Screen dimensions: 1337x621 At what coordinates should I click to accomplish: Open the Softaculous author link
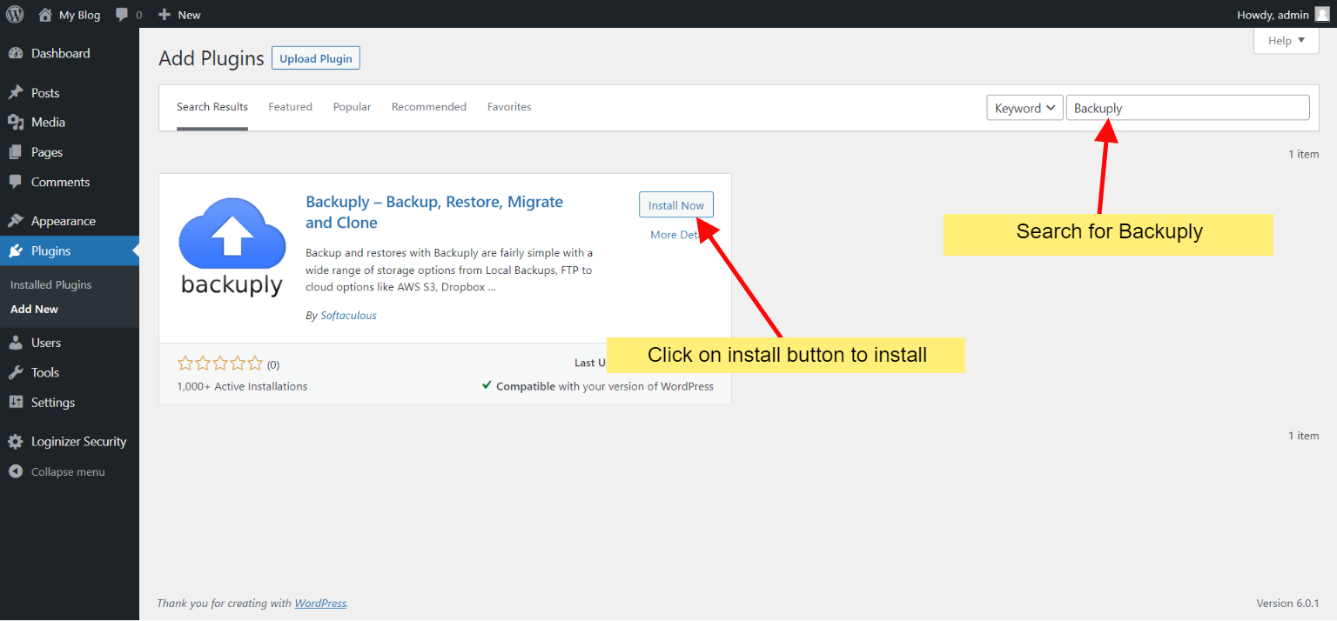point(348,315)
